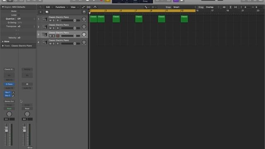265x149 pixels.
Task: Click track 4 electric piano instrument icon
Action: [x=44, y=42]
